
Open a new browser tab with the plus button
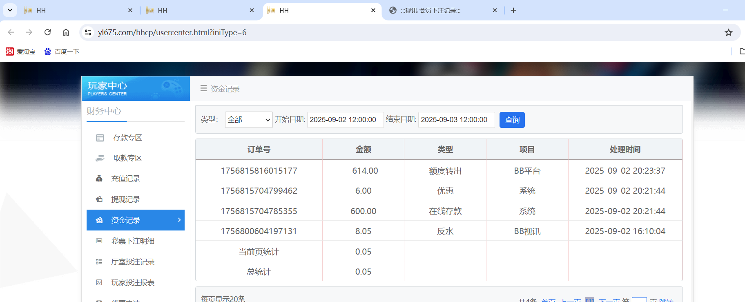[513, 11]
